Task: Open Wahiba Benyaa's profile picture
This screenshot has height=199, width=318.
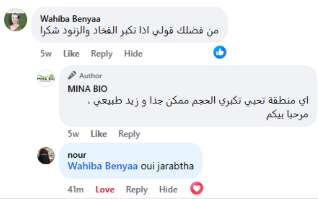Action: point(16,20)
